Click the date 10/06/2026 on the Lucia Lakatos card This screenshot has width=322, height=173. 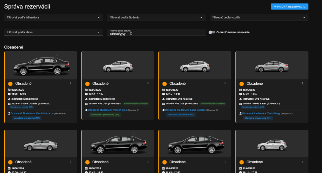[x=172, y=90]
